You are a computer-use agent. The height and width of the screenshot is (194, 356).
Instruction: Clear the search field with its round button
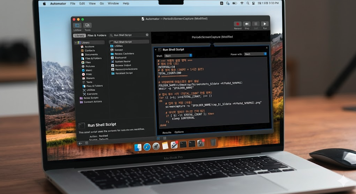click(x=147, y=35)
